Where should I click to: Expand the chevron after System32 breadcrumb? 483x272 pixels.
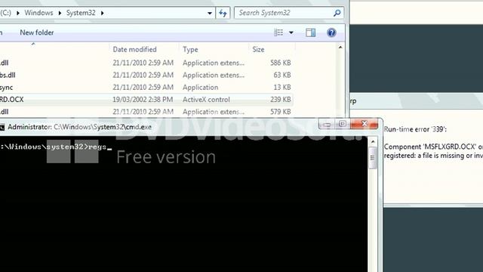103,13
